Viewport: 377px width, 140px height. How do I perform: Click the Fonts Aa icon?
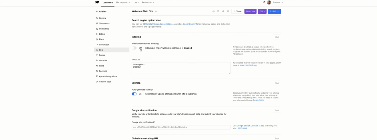click(97, 66)
